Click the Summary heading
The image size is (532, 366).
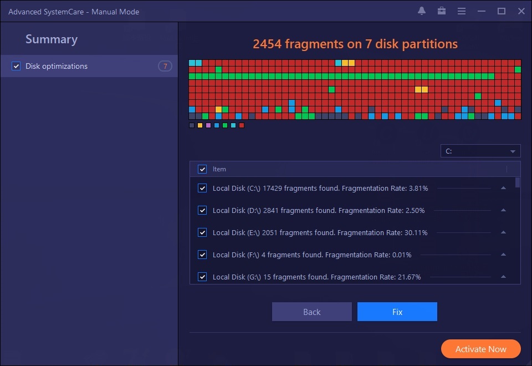(x=52, y=39)
